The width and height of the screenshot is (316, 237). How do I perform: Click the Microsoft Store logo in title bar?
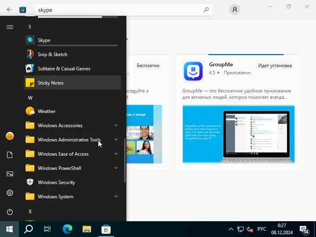click(23, 9)
